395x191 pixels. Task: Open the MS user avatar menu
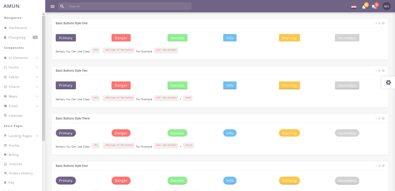[x=387, y=6]
